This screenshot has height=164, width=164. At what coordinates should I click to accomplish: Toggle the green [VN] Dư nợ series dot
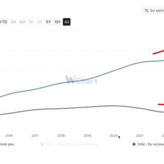[134, 144]
